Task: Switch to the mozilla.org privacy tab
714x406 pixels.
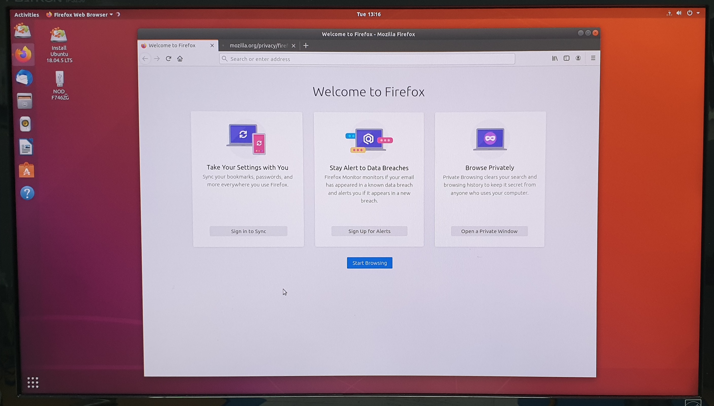Action: [258, 45]
